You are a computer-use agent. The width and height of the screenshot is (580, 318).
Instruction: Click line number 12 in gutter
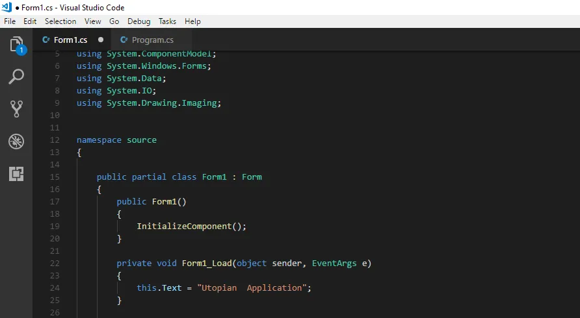pos(55,140)
